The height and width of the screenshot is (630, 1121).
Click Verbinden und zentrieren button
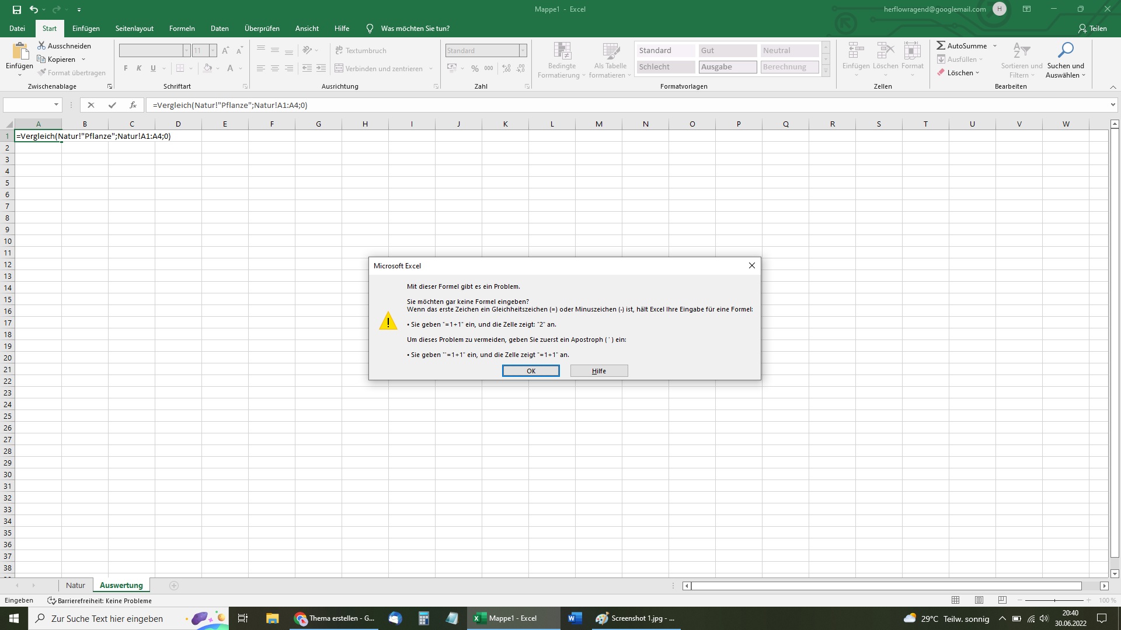378,68
